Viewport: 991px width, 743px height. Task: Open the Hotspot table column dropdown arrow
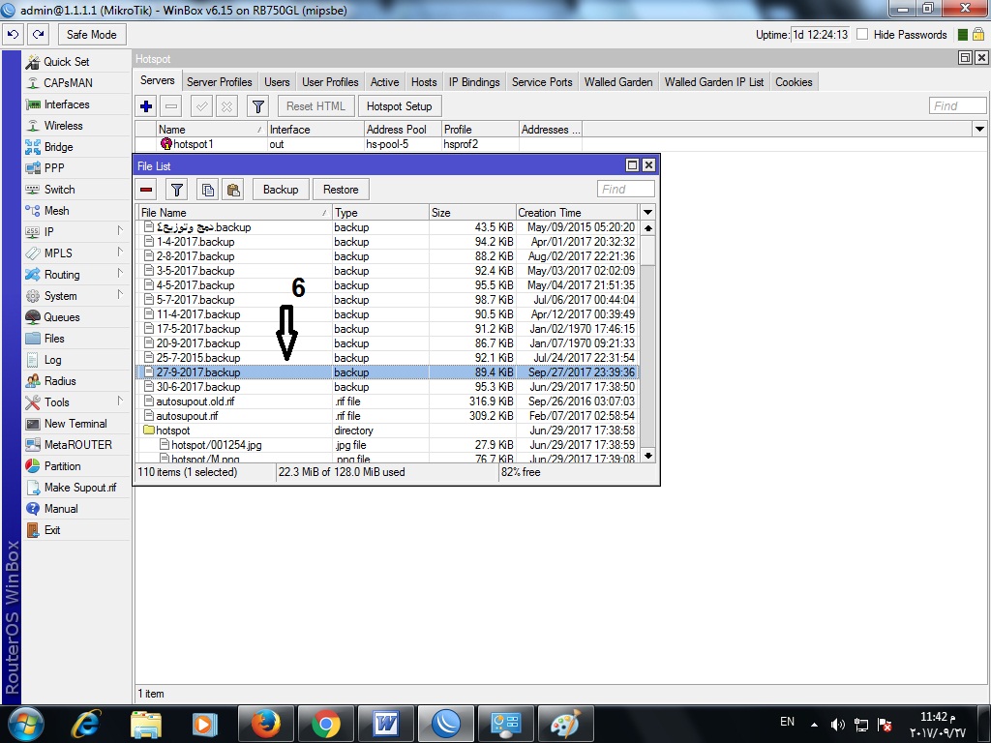tap(979, 130)
